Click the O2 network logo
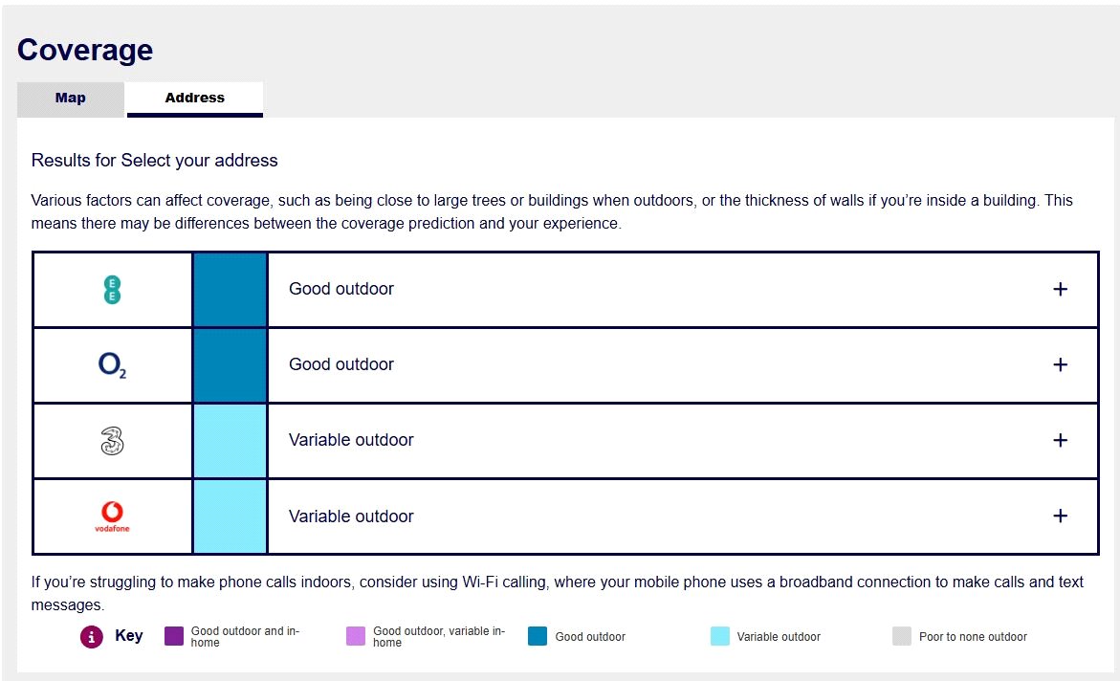 coord(112,365)
